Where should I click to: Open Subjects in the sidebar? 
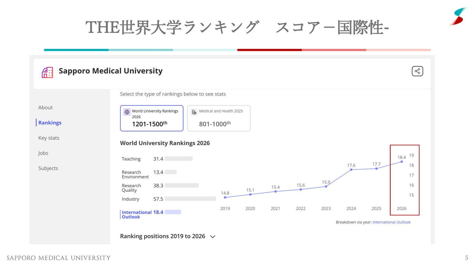(x=48, y=168)
